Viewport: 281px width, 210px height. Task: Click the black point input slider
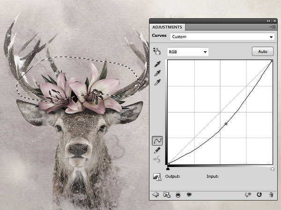click(168, 169)
